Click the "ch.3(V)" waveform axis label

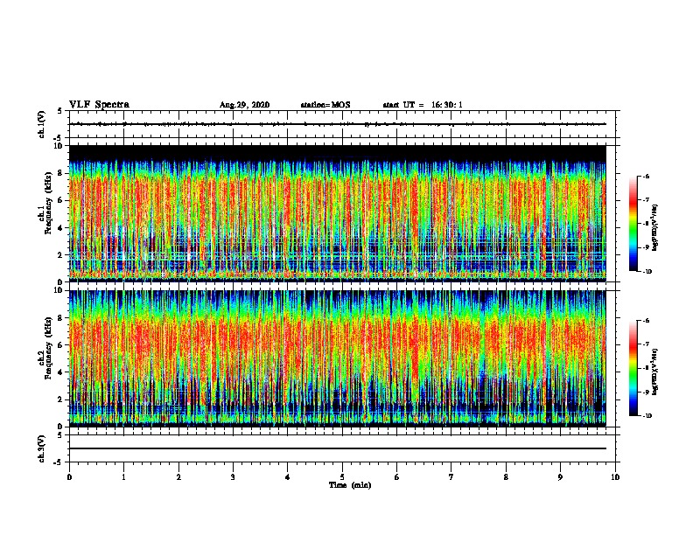(x=41, y=448)
